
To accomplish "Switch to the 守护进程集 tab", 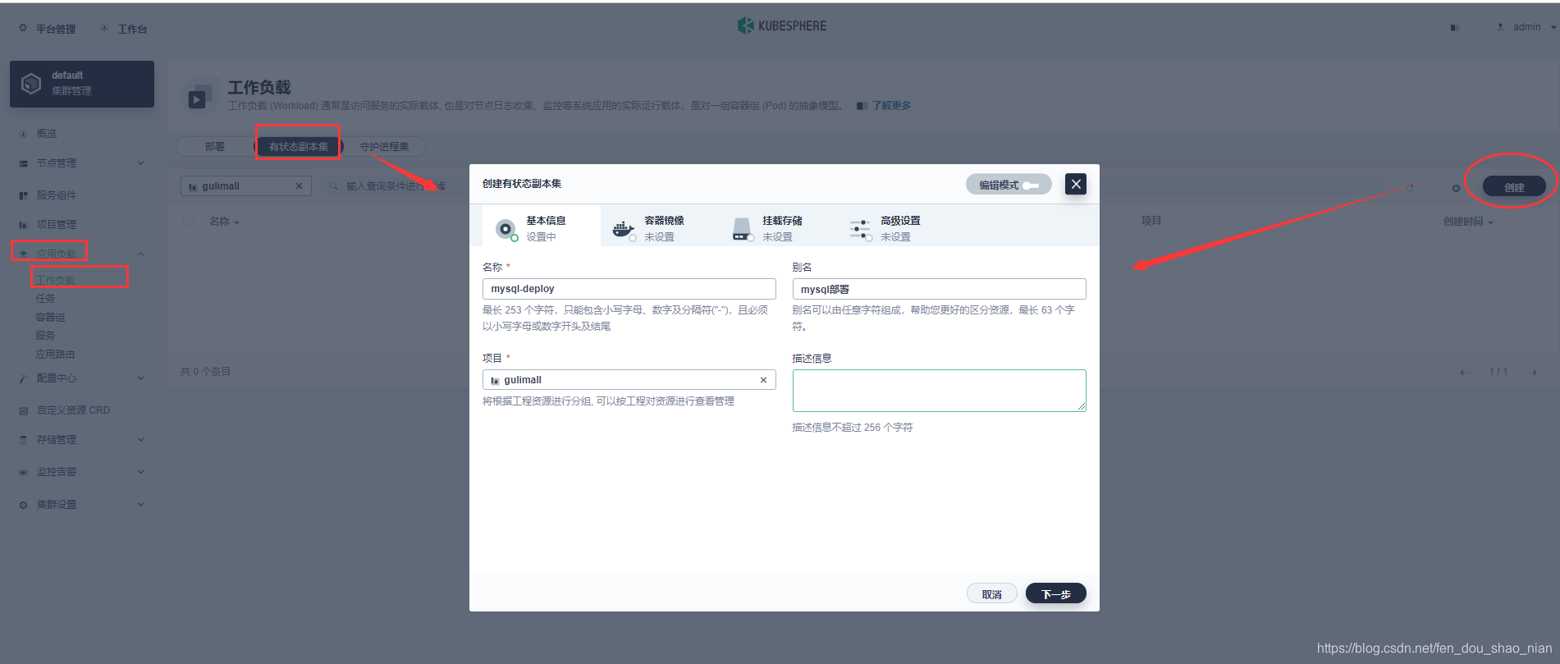I will 384,147.
